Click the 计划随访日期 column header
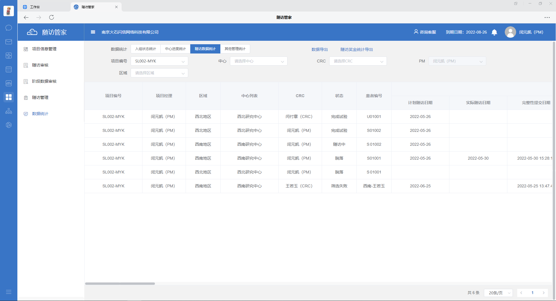 420,103
